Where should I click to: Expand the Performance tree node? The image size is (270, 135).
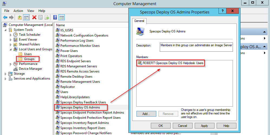11,64
